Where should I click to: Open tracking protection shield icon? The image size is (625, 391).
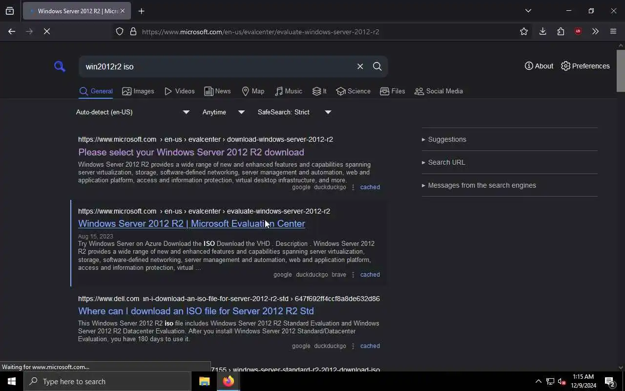point(120,32)
